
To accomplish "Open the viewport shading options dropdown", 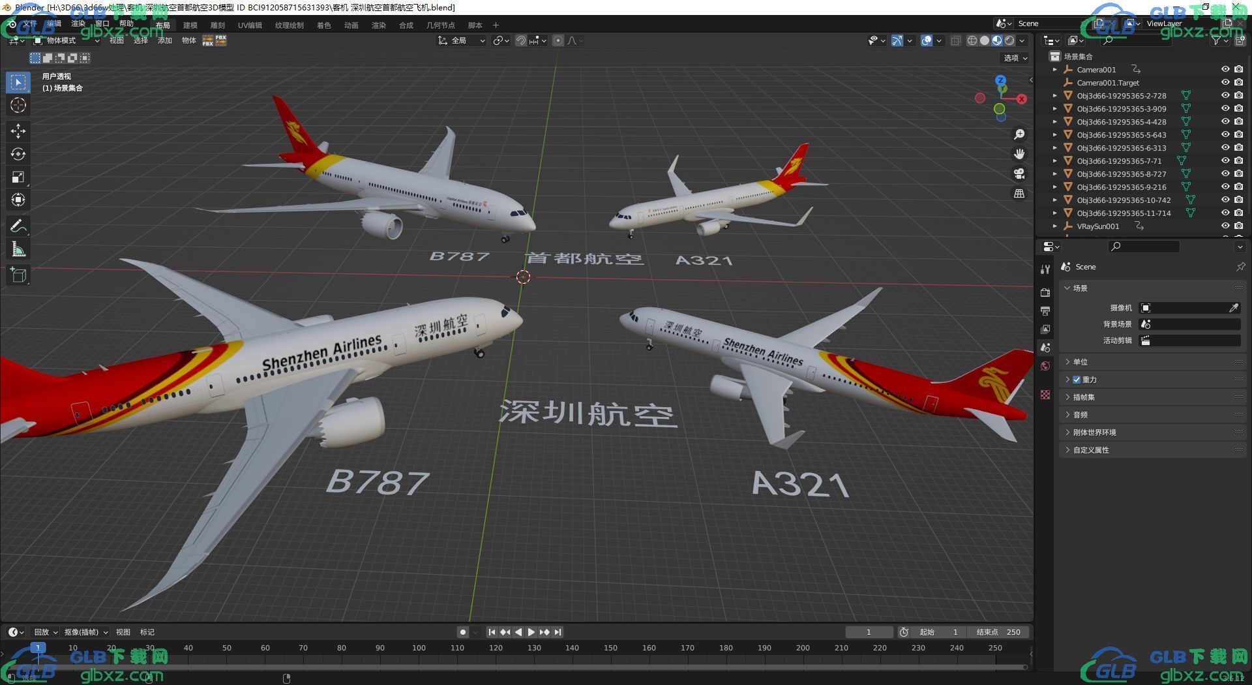I will click(1022, 40).
